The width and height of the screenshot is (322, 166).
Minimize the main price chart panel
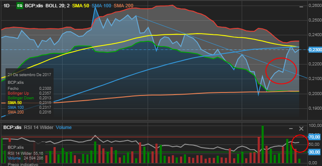[301, 7]
